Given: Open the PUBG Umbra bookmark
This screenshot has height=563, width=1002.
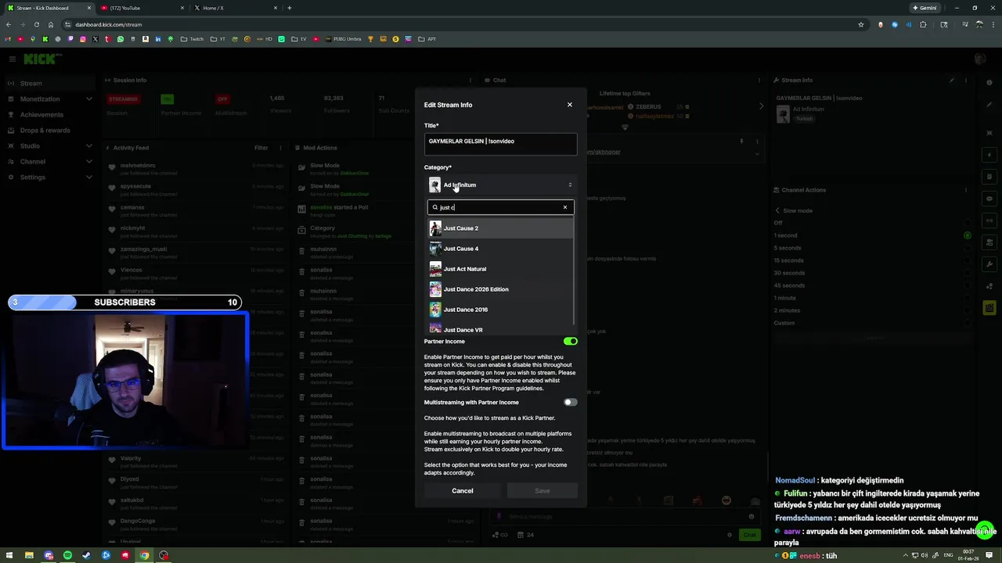Looking at the screenshot, I should [x=342, y=39].
